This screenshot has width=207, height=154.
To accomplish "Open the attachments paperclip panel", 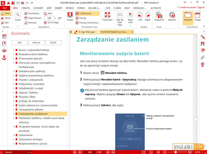I will (x=203, y=57).
